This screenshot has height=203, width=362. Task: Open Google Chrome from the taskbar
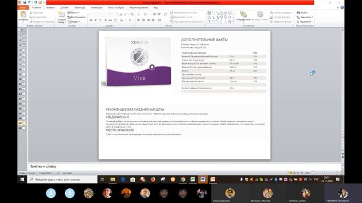(183, 179)
